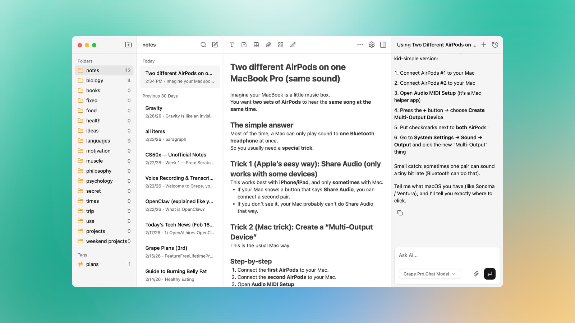Open the biology folder

pyautogui.click(x=104, y=80)
